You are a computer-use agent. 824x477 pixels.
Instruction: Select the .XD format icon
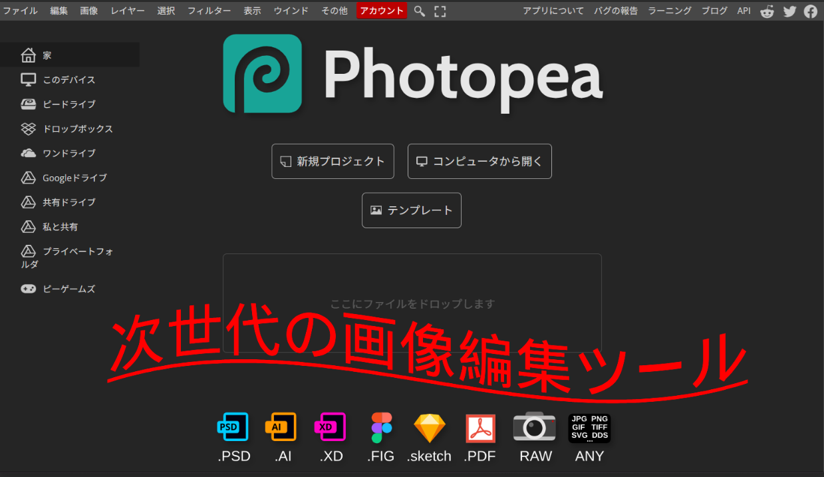click(x=330, y=427)
